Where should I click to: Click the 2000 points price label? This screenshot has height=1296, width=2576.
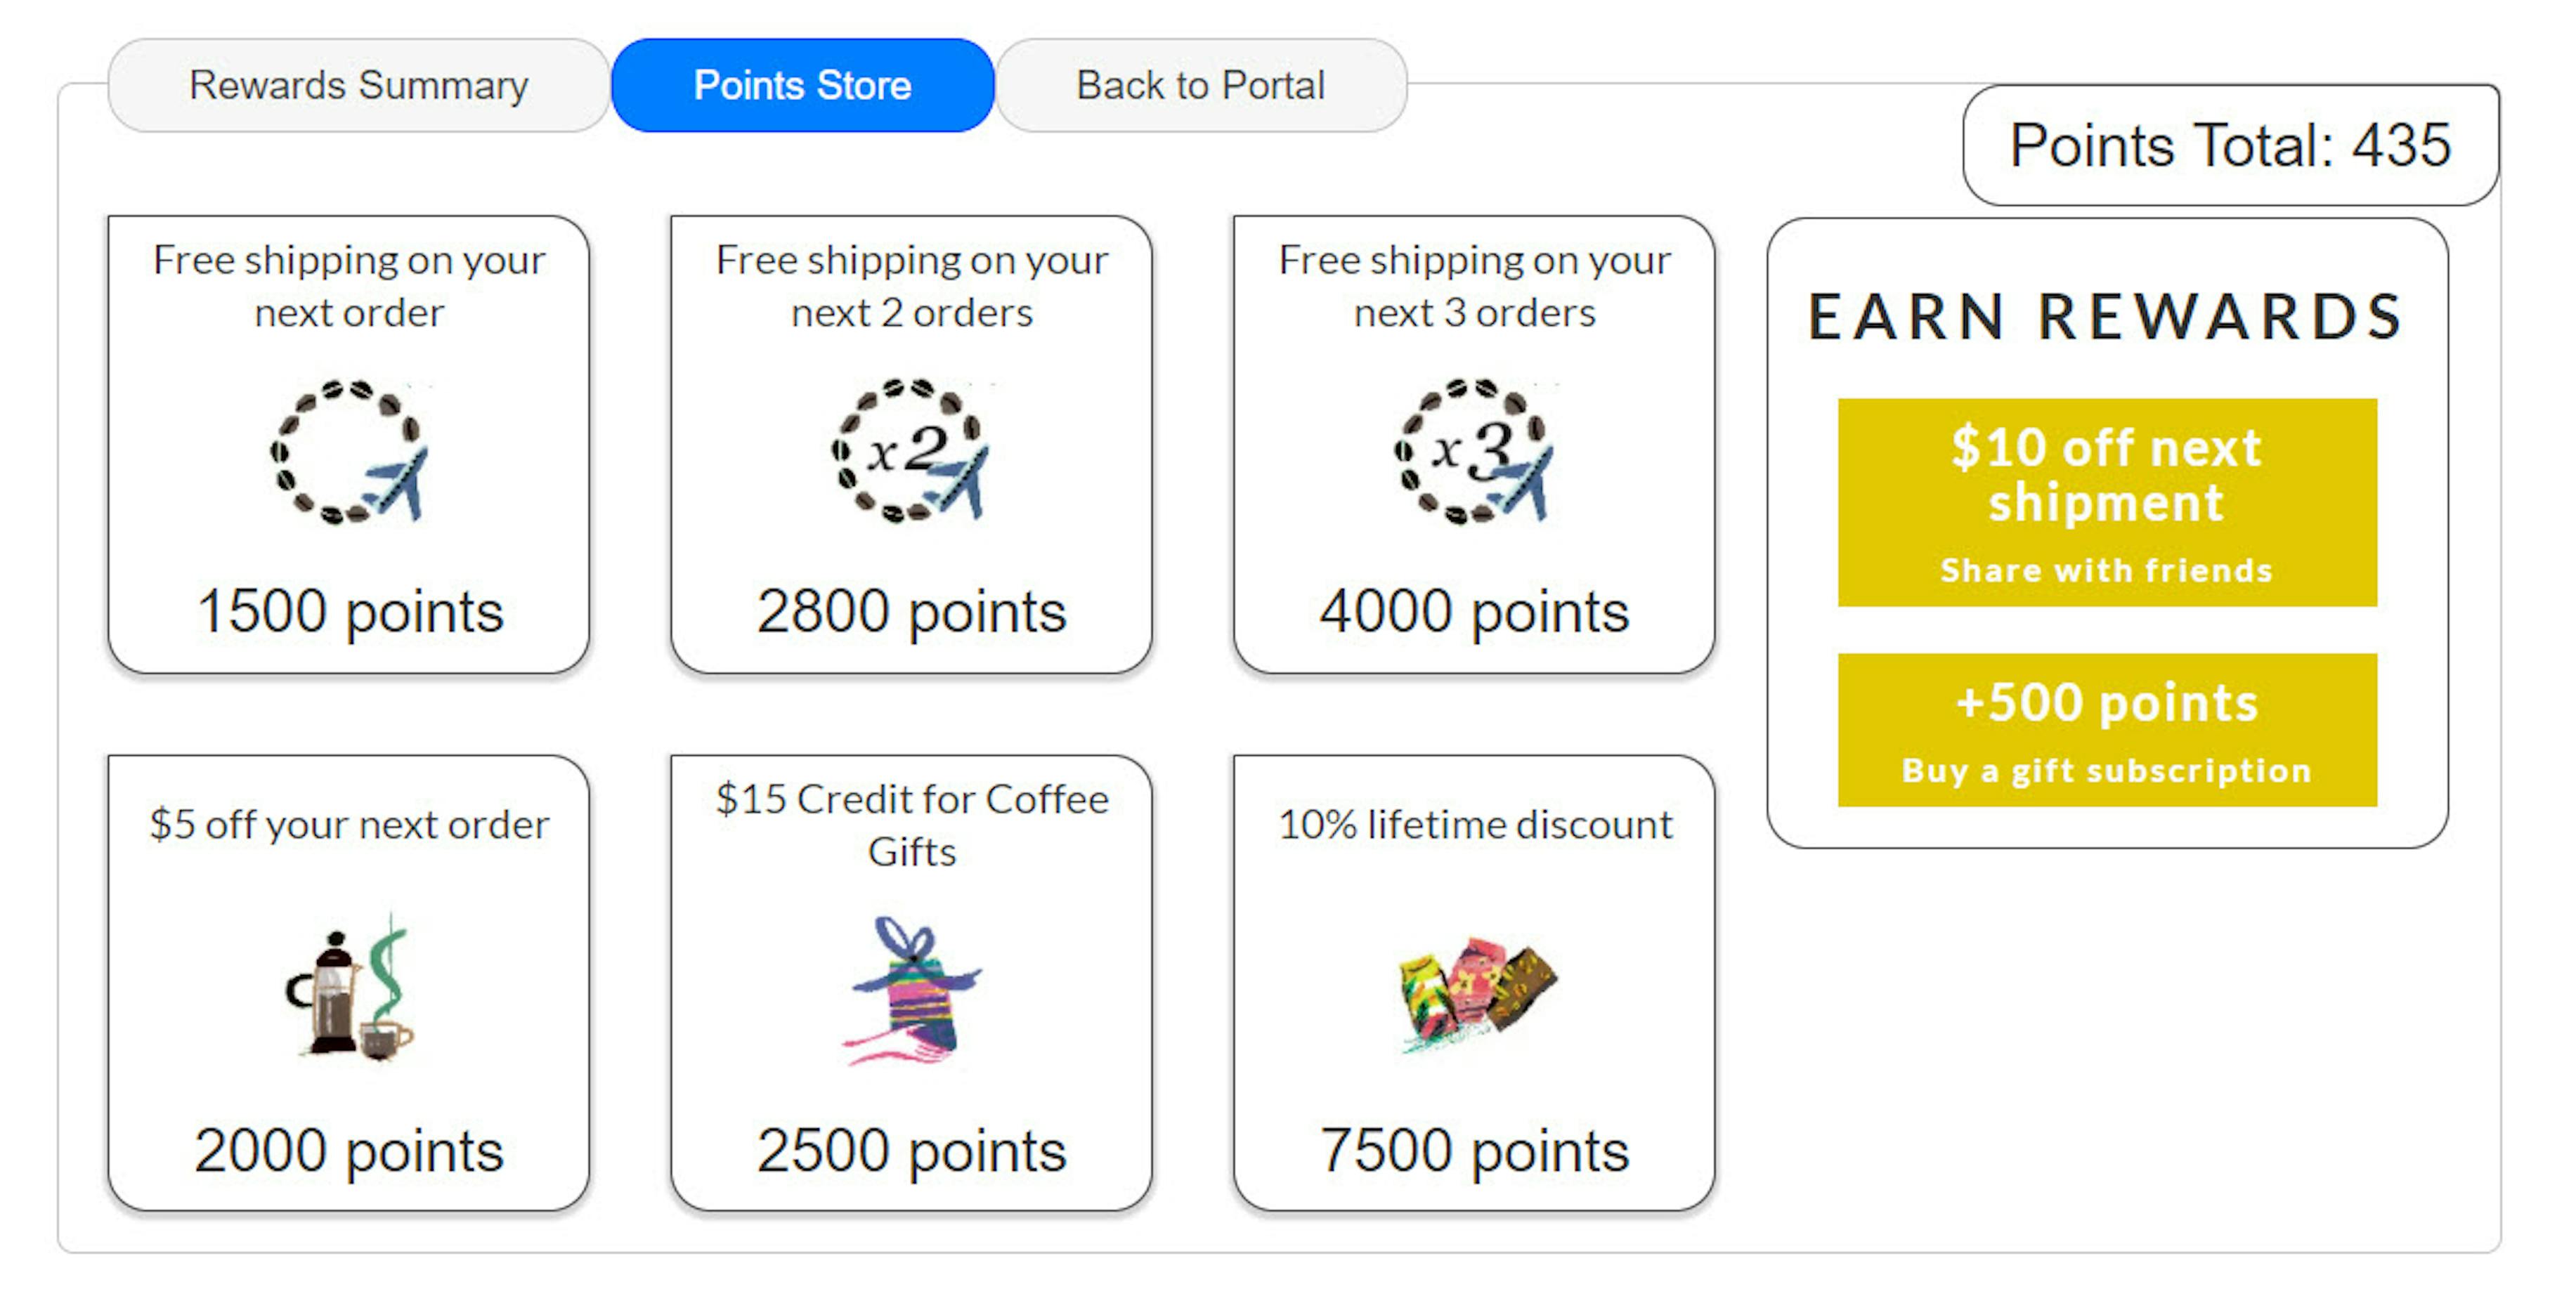click(349, 1150)
